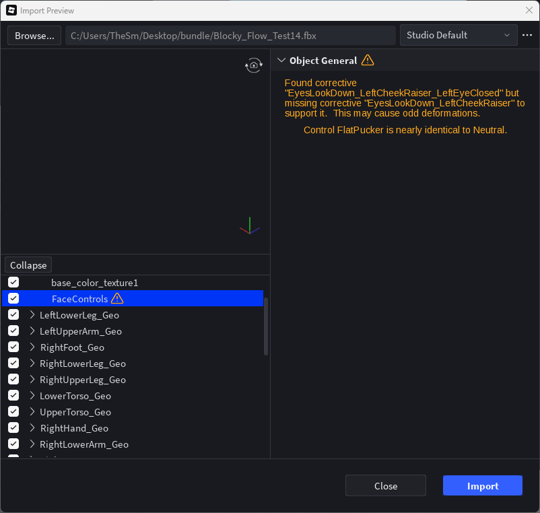
Task: Uncheck the base_color_texture1 checkbox
Action: (x=13, y=282)
